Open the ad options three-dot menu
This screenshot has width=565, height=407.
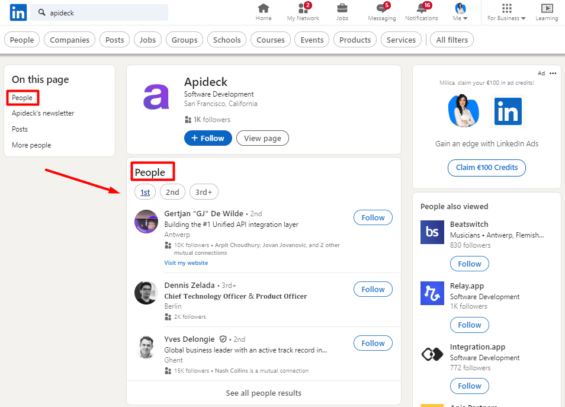(x=553, y=73)
